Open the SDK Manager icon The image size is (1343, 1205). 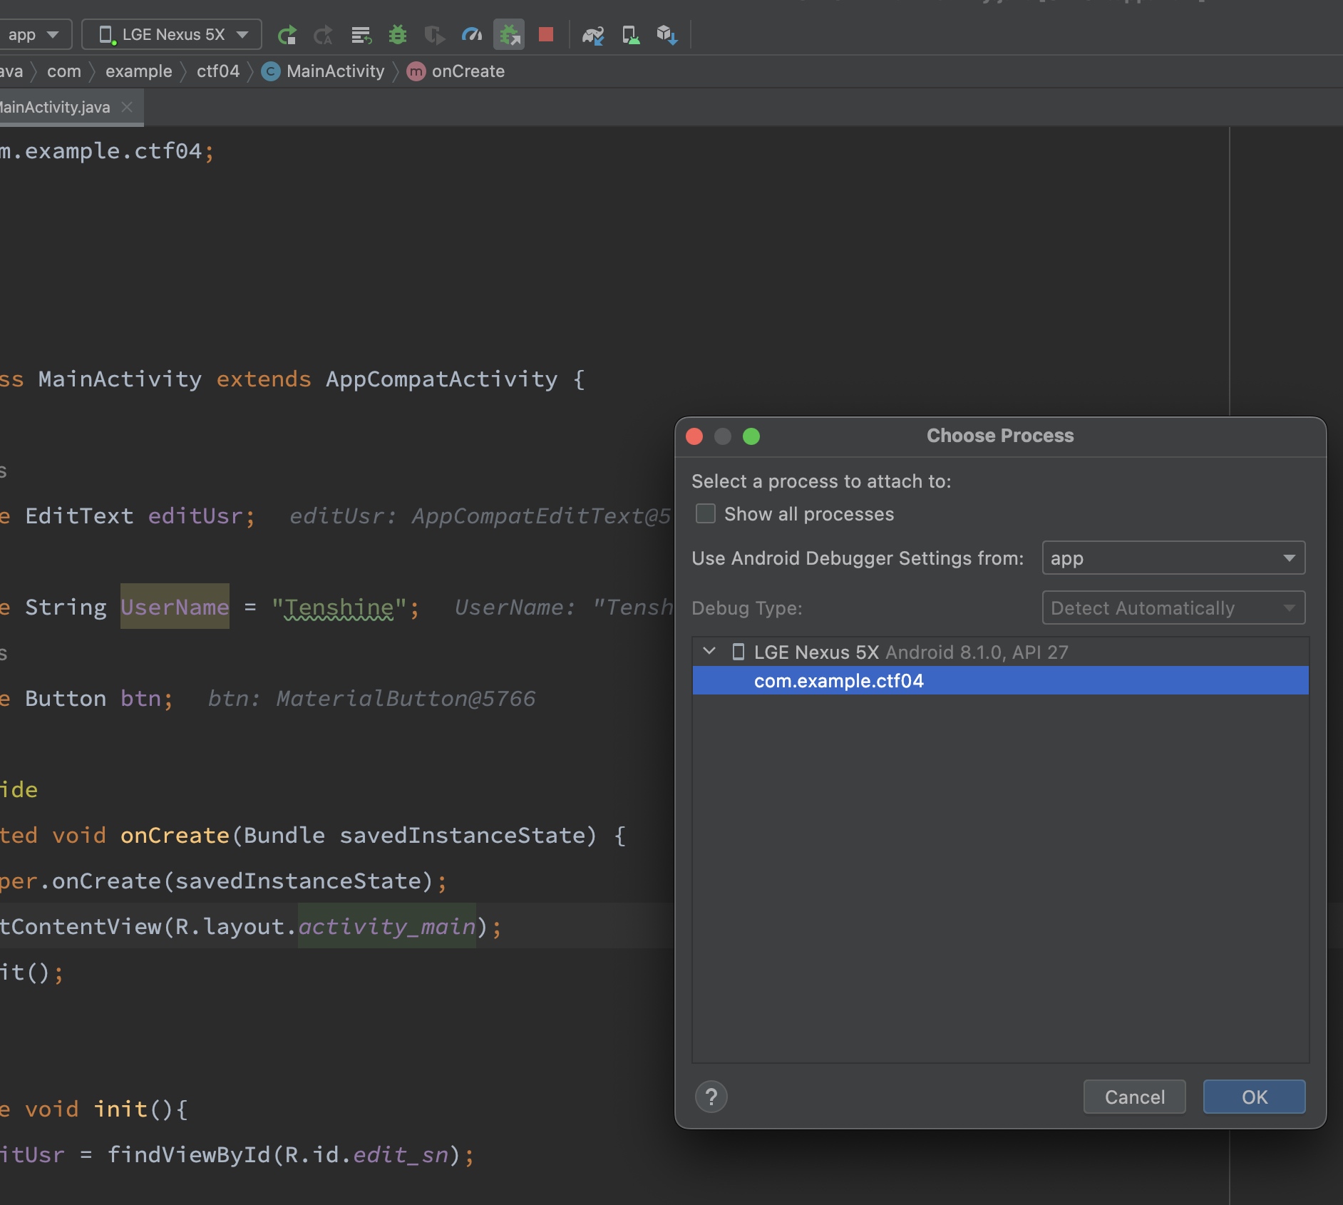[667, 35]
